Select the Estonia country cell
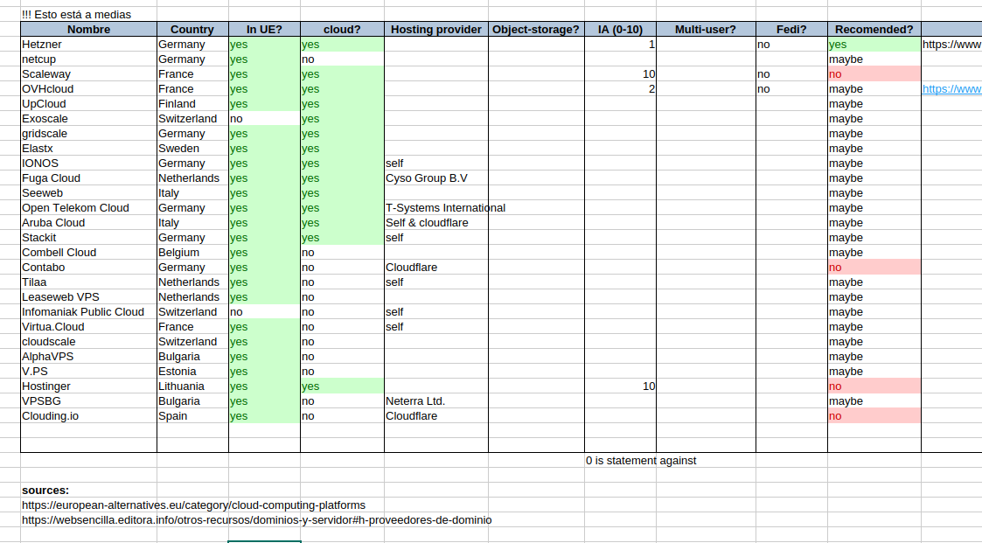 click(x=192, y=372)
